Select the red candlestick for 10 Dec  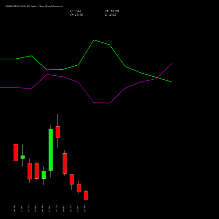click(16, 152)
